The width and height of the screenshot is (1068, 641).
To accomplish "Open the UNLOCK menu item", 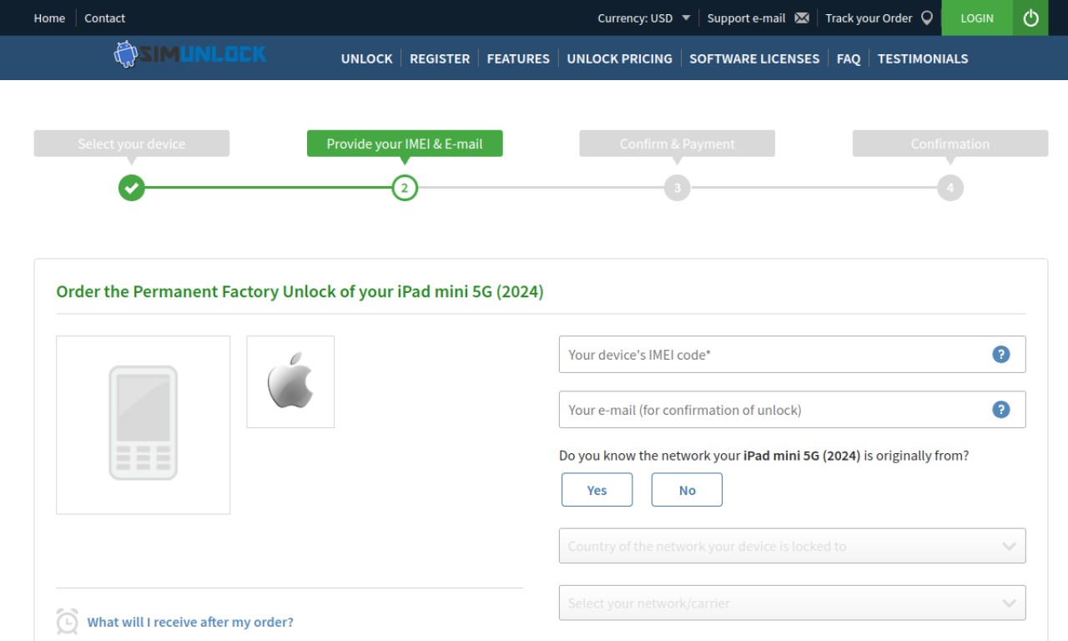I will pyautogui.click(x=366, y=58).
